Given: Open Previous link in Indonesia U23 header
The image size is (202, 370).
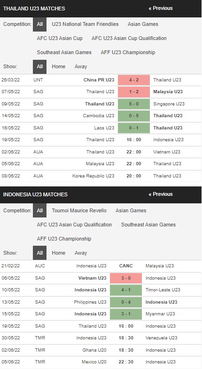Looking at the screenshot, I should click(161, 194).
